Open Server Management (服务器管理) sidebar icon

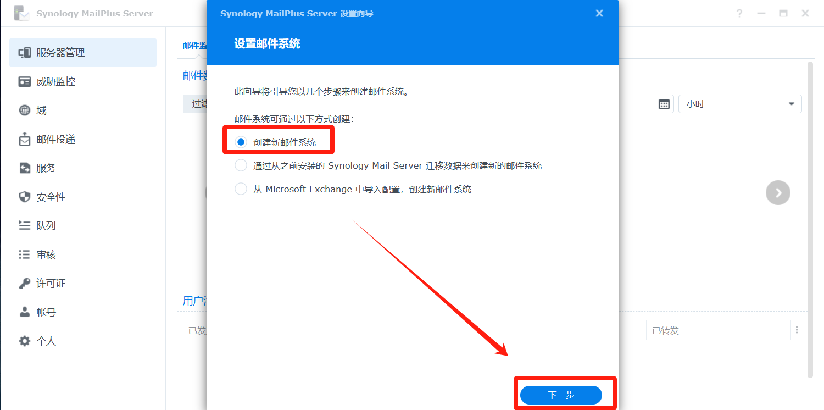point(25,53)
